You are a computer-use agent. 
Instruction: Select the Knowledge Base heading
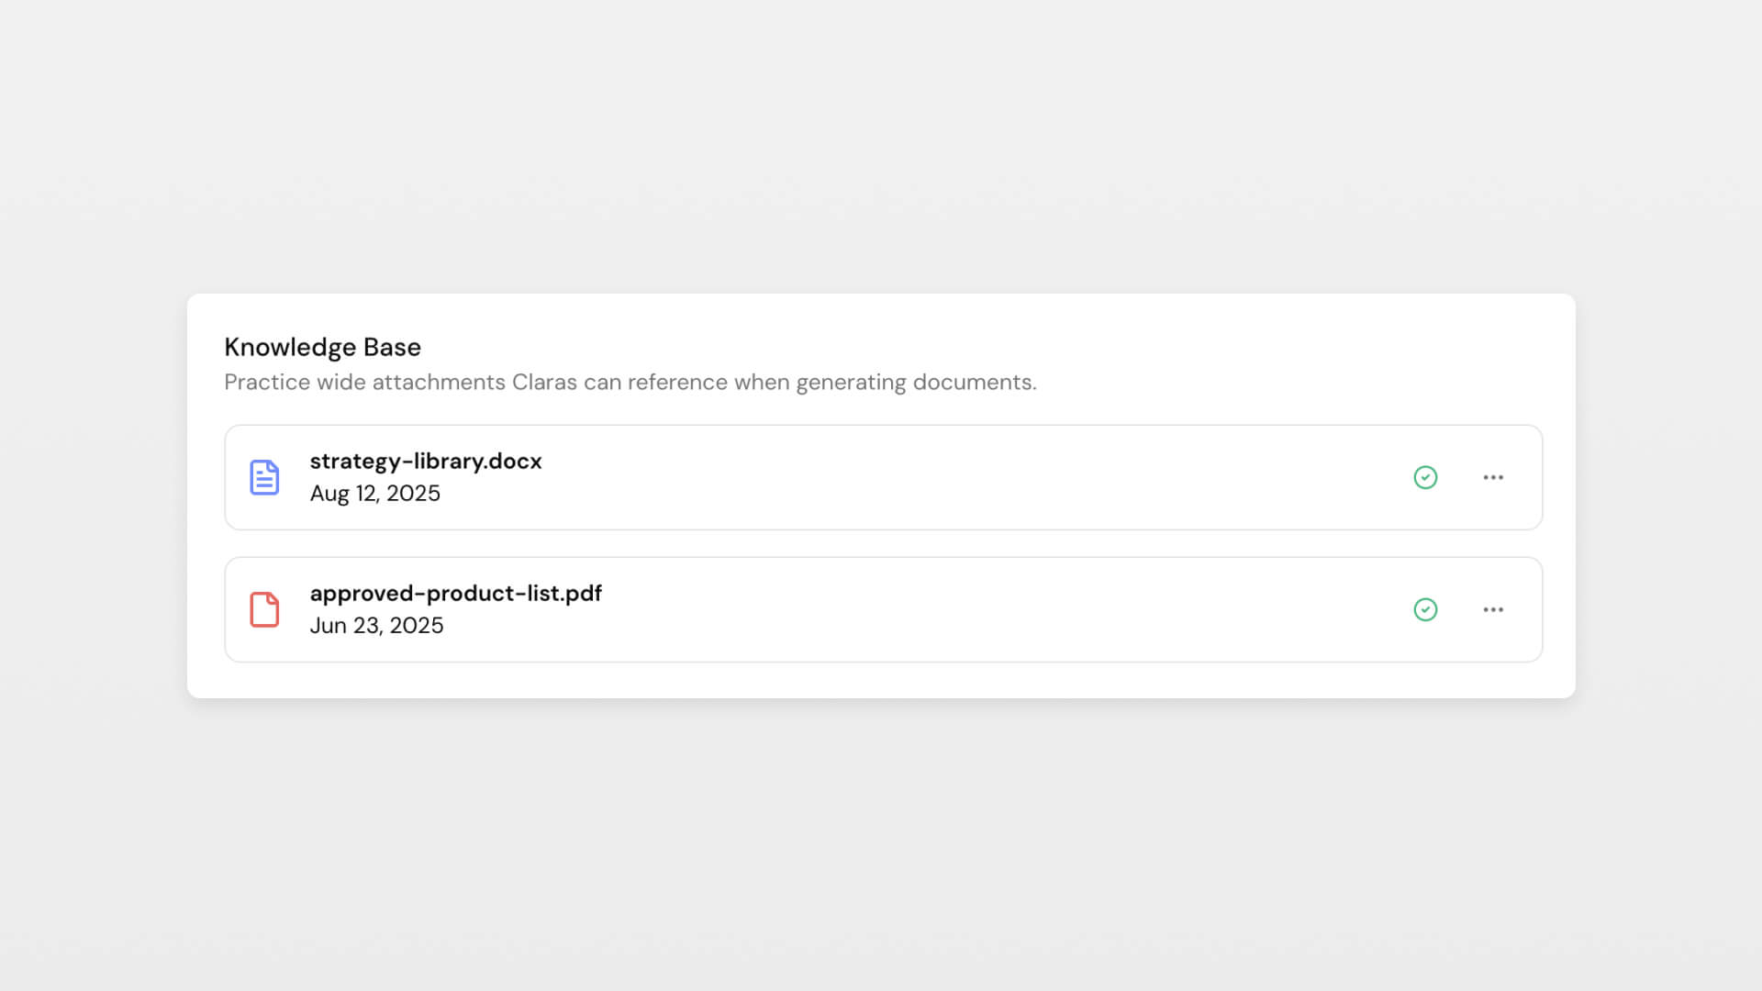pos(323,347)
